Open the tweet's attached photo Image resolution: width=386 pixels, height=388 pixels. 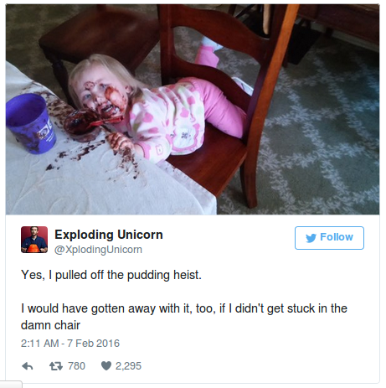click(x=193, y=109)
